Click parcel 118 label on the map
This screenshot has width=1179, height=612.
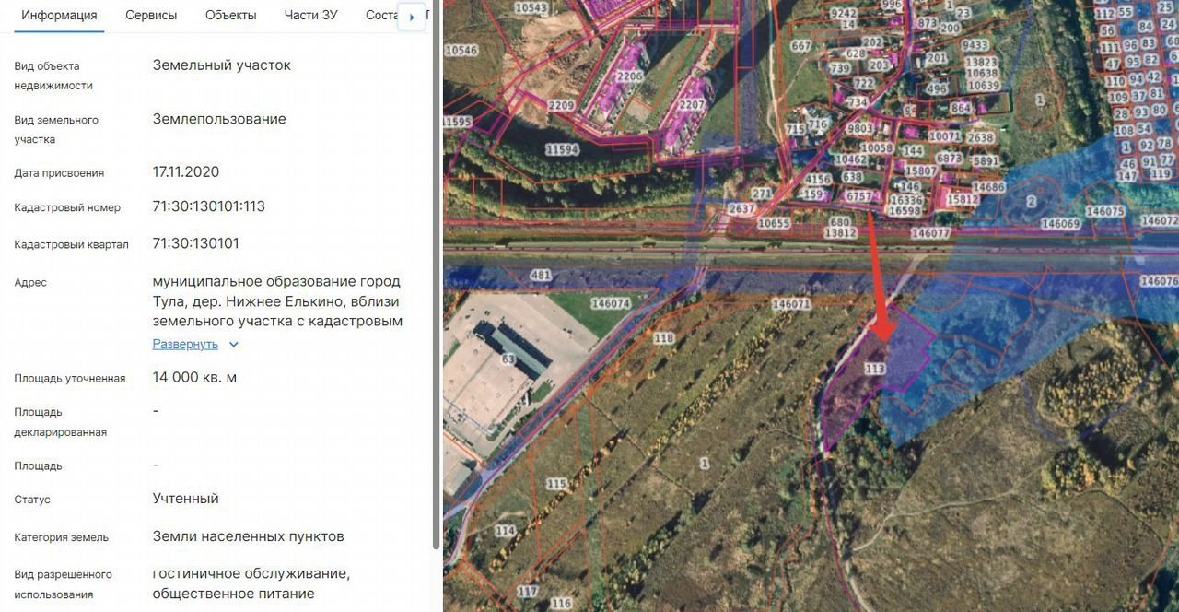click(663, 338)
